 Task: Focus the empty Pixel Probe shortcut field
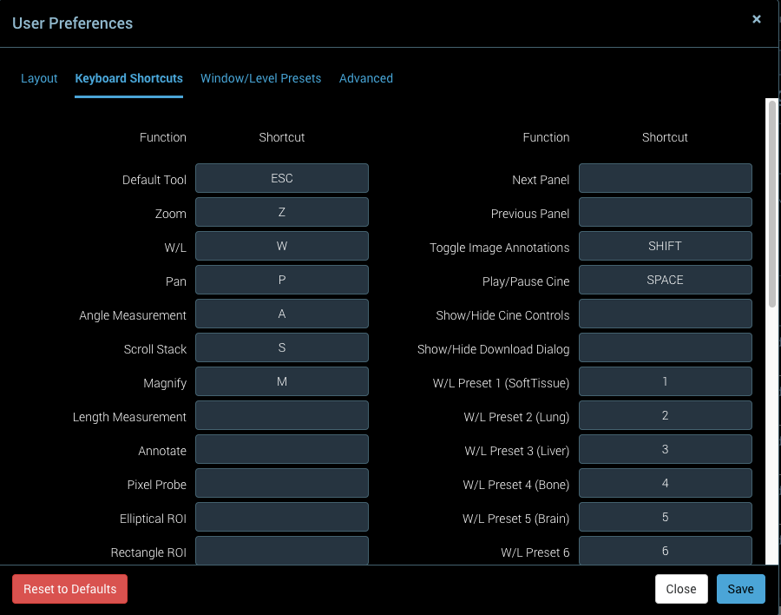[x=282, y=483]
